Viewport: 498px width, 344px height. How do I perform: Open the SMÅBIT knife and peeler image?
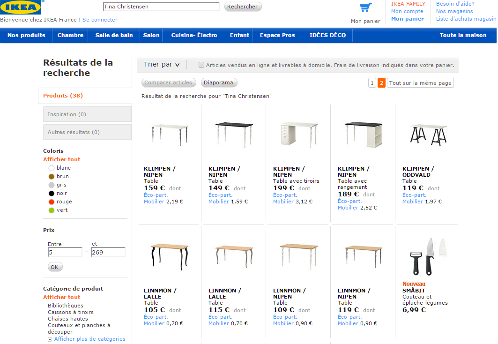[428, 257]
